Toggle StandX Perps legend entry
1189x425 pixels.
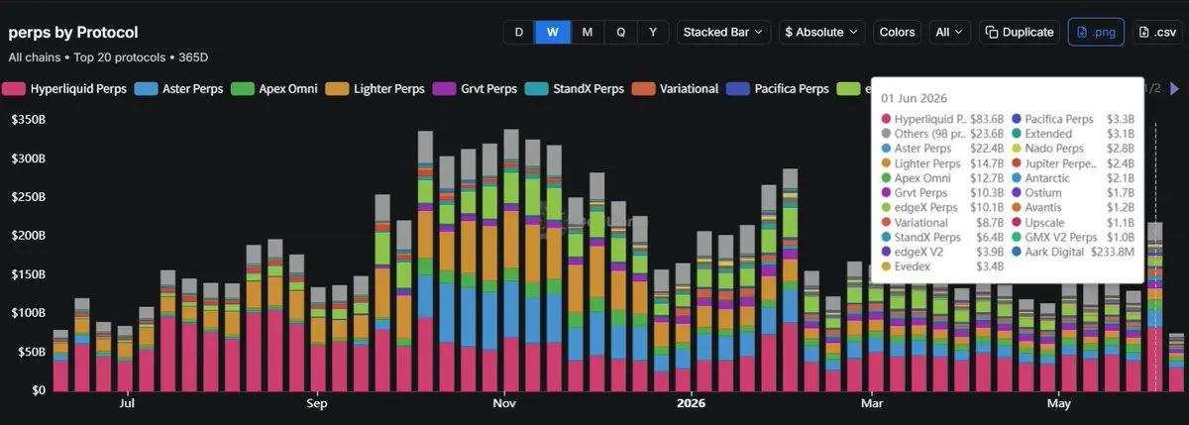575,88
